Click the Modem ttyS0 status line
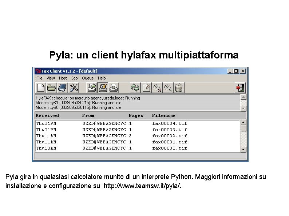The height and width of the screenshot is (216, 289). [79, 107]
